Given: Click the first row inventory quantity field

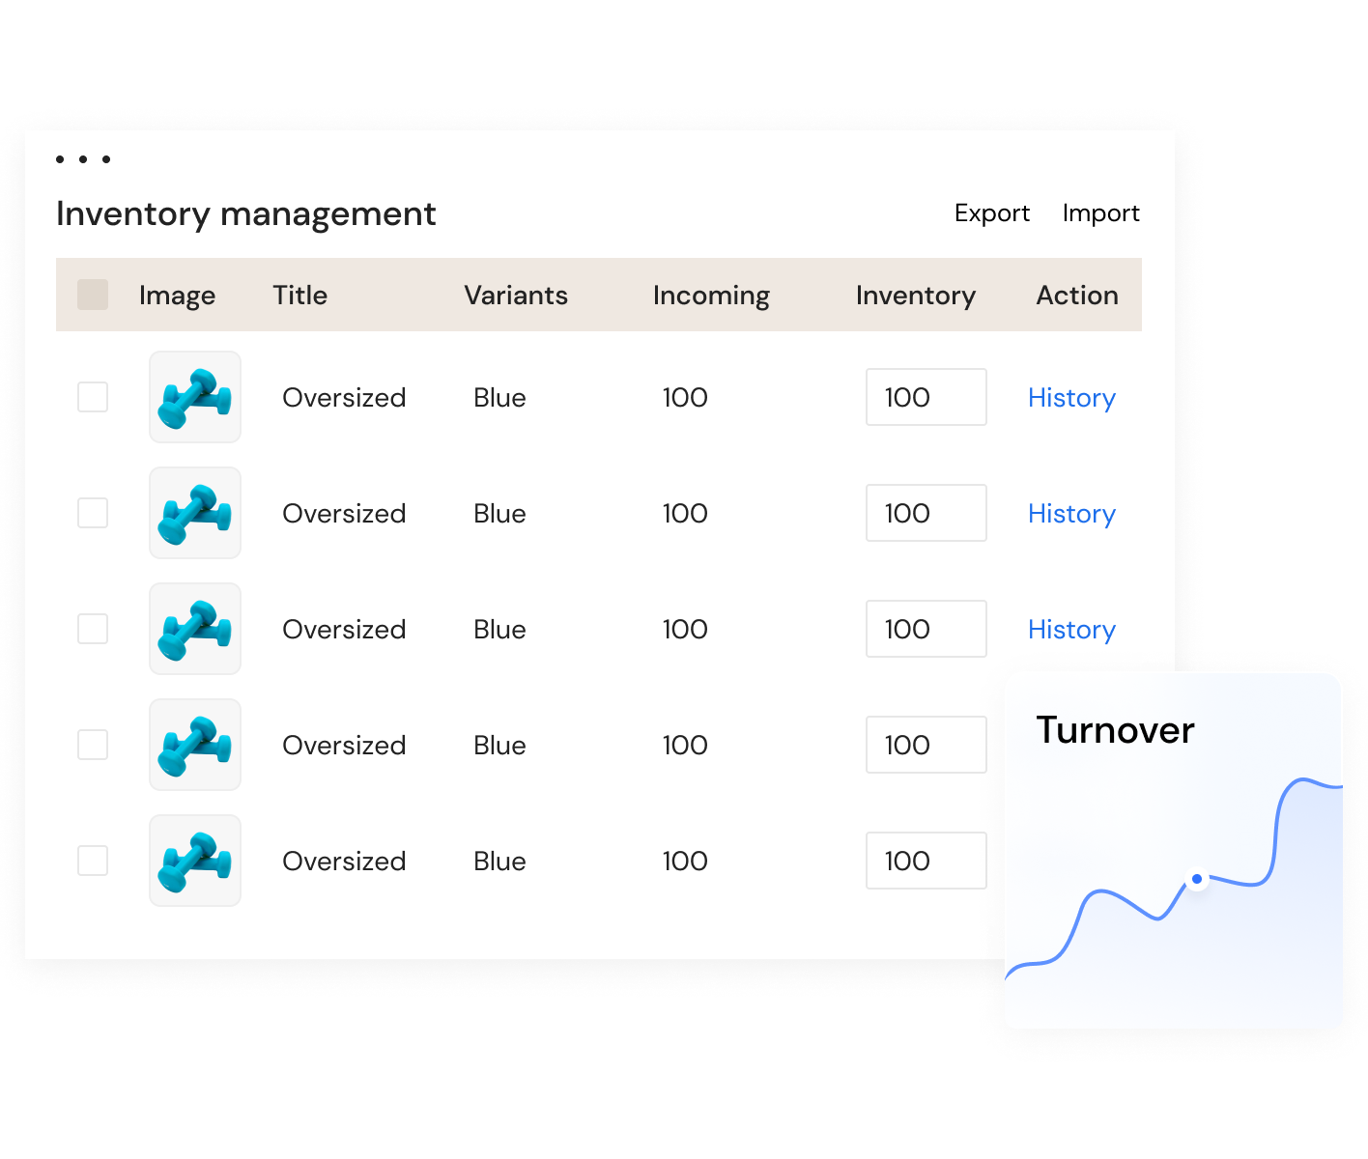Looking at the screenshot, I should [x=926, y=397].
